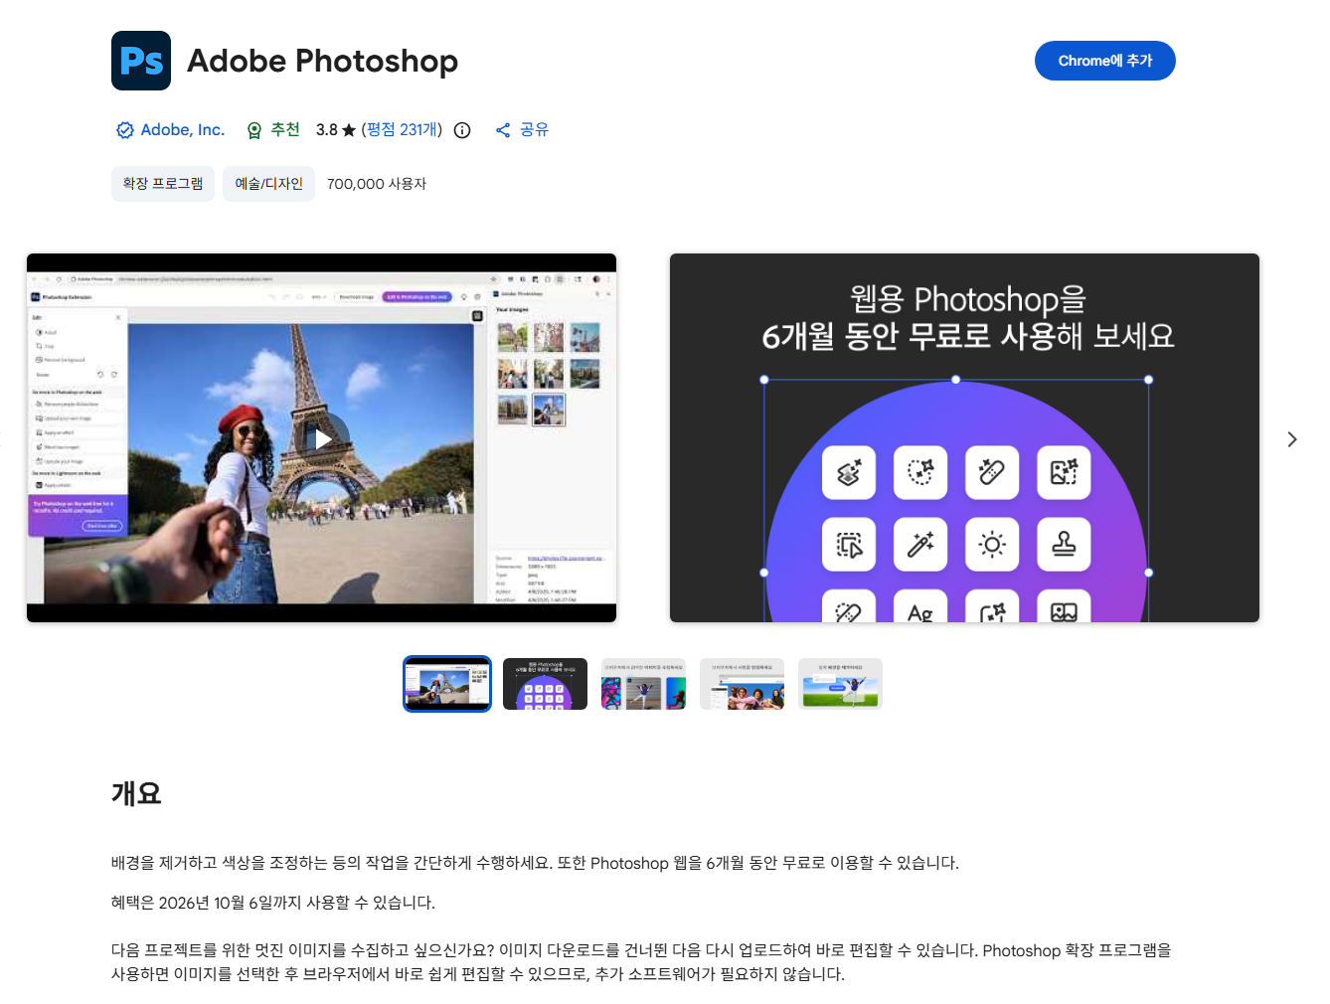Click the Clone Stamp icon in the promo banner
The width and height of the screenshot is (1330, 1004).
pyautogui.click(x=1064, y=545)
